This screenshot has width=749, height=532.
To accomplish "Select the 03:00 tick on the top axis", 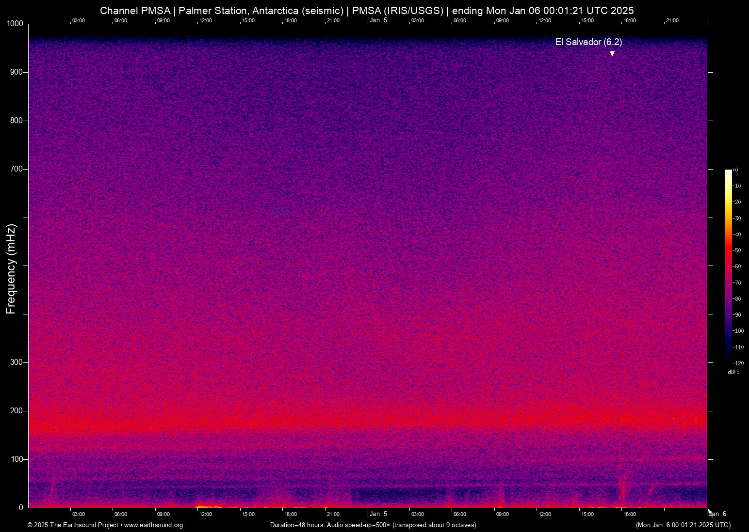I will [x=78, y=21].
